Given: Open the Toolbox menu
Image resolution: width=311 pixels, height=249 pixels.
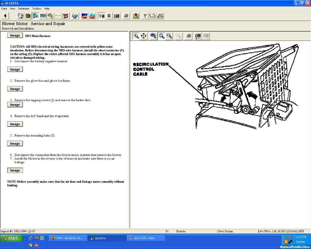Looking at the screenshot, I should [37, 8].
